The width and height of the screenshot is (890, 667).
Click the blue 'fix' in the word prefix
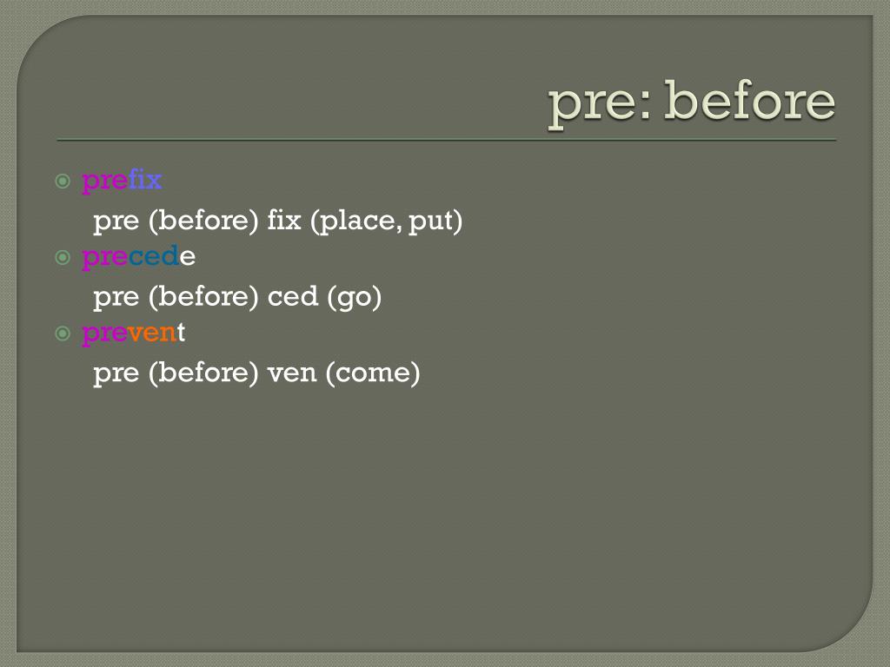145,180
